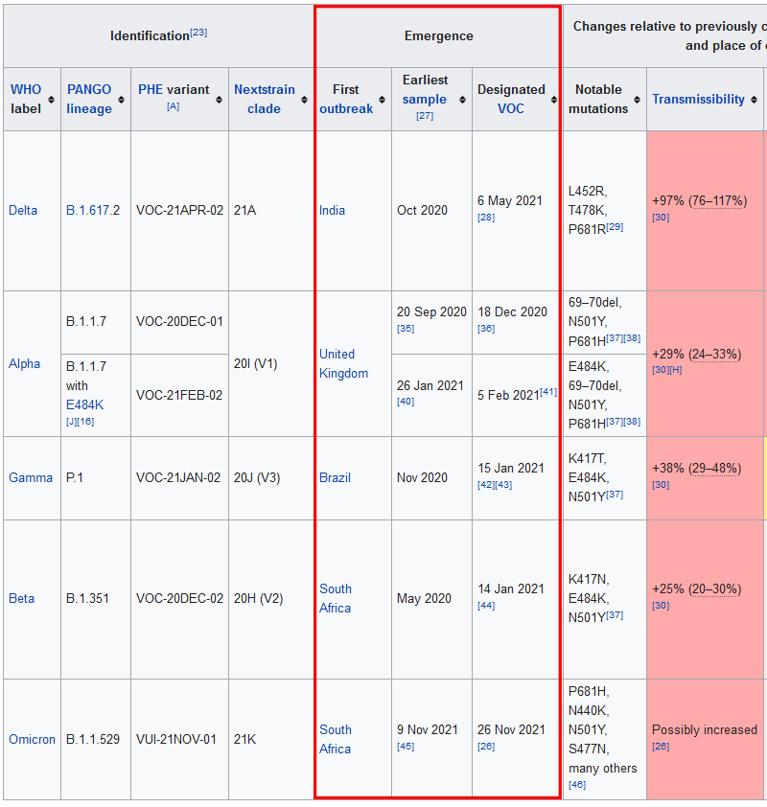Viewport: 767px width, 807px height.
Task: Sort table by WHO label column
Action: coord(51,100)
